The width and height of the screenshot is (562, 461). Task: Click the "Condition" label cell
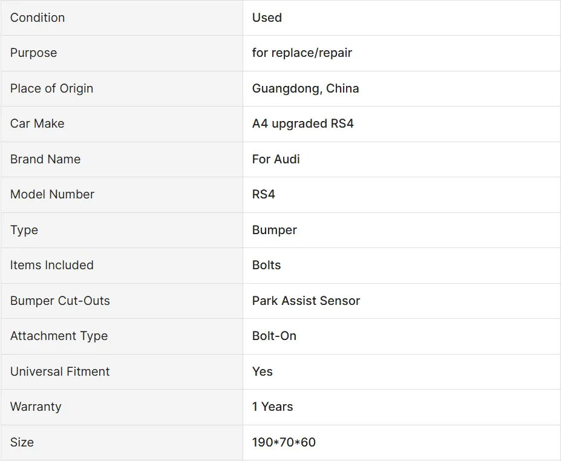click(x=38, y=18)
